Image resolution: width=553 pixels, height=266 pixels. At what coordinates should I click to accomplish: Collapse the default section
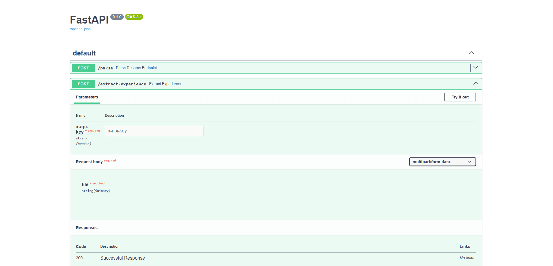click(471, 53)
